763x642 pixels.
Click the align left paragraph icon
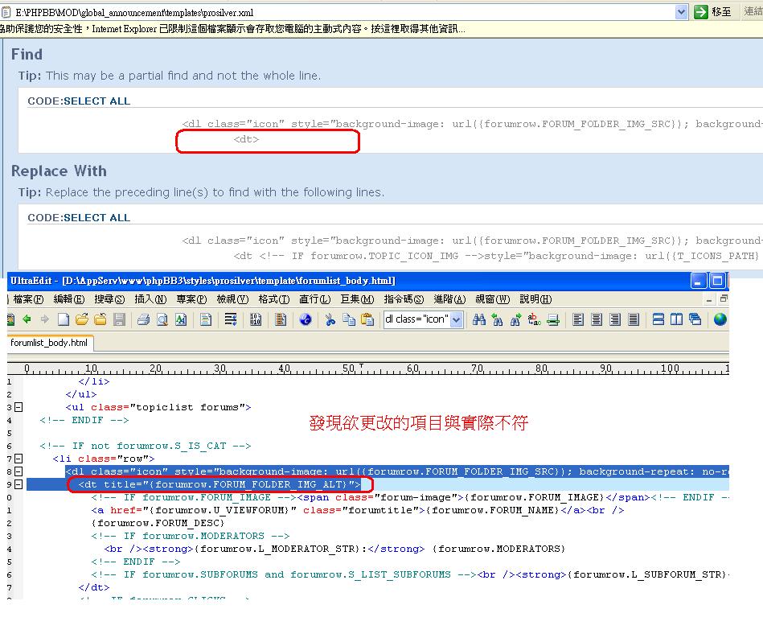tap(578, 319)
